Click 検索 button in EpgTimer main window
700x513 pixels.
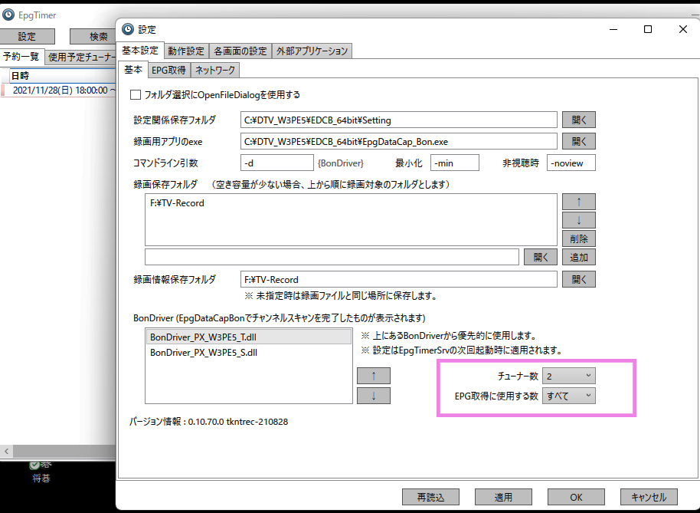click(93, 36)
